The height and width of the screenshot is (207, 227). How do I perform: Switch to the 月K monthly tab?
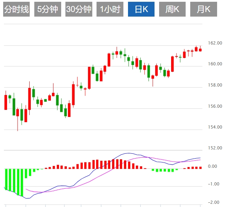pyautogui.click(x=203, y=9)
